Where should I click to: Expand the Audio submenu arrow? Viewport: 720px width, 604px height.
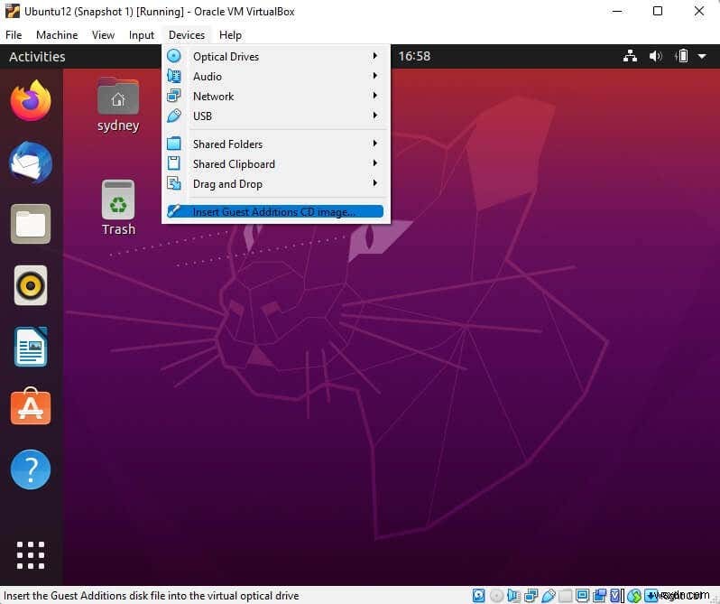(375, 75)
